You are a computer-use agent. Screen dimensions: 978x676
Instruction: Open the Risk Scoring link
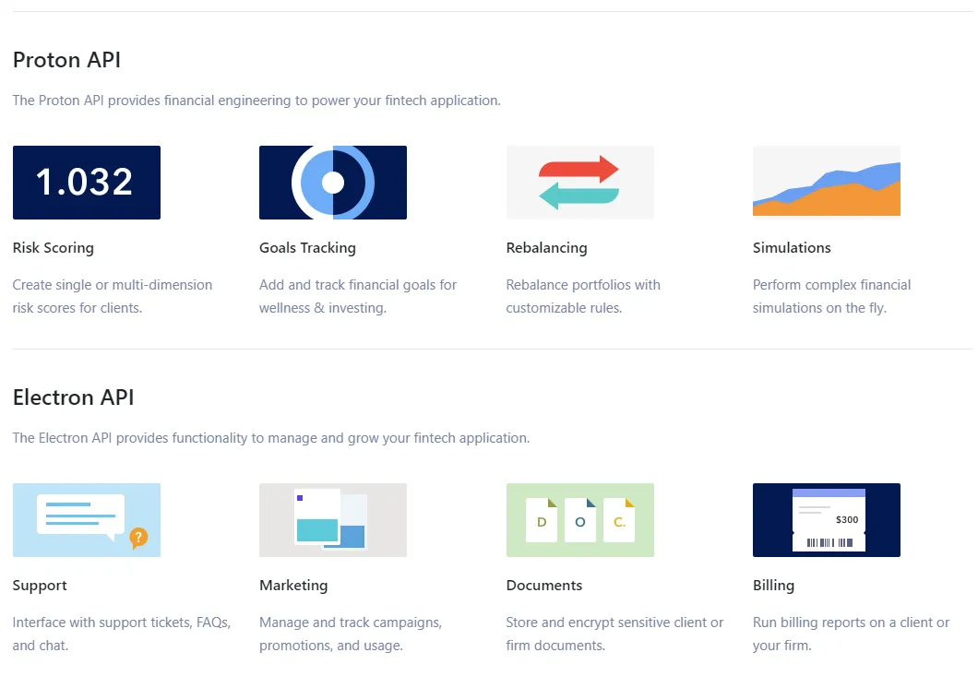pos(53,248)
